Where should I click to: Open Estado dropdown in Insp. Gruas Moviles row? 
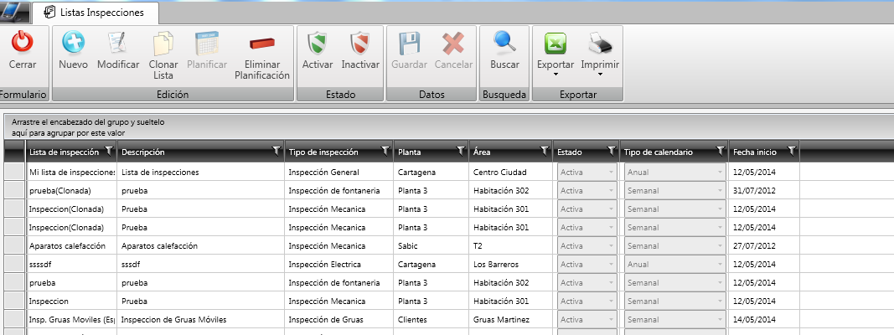587,320
